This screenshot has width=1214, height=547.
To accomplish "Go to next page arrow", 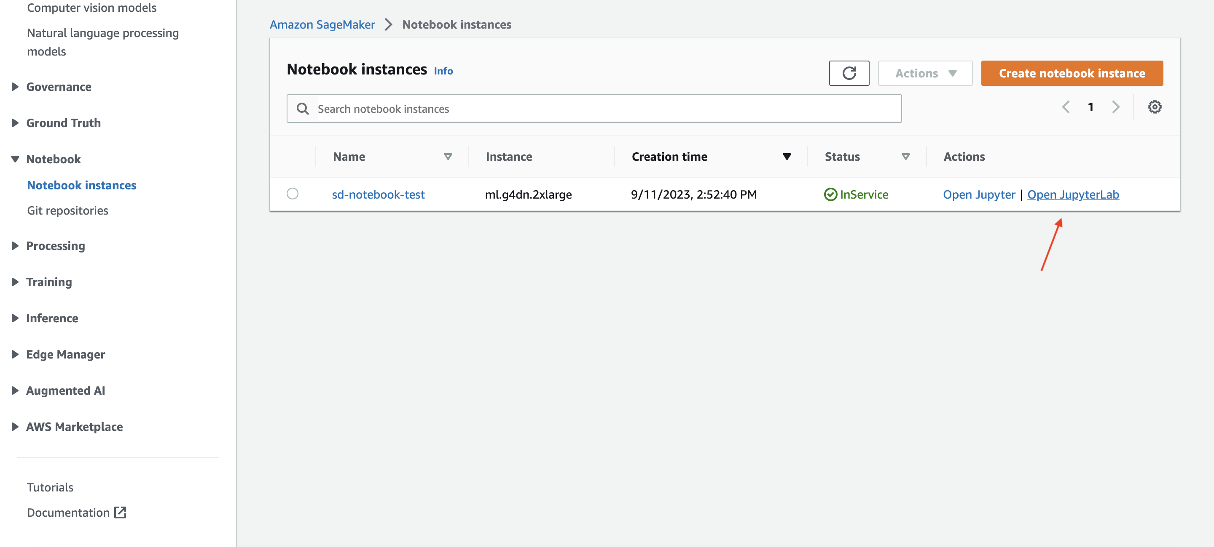I will point(1115,107).
